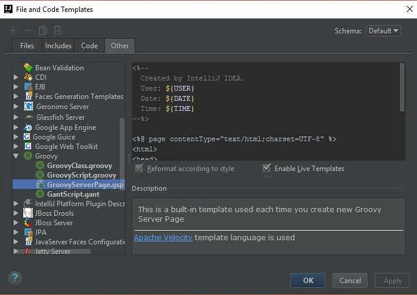Confirm with the OK button

click(x=308, y=280)
